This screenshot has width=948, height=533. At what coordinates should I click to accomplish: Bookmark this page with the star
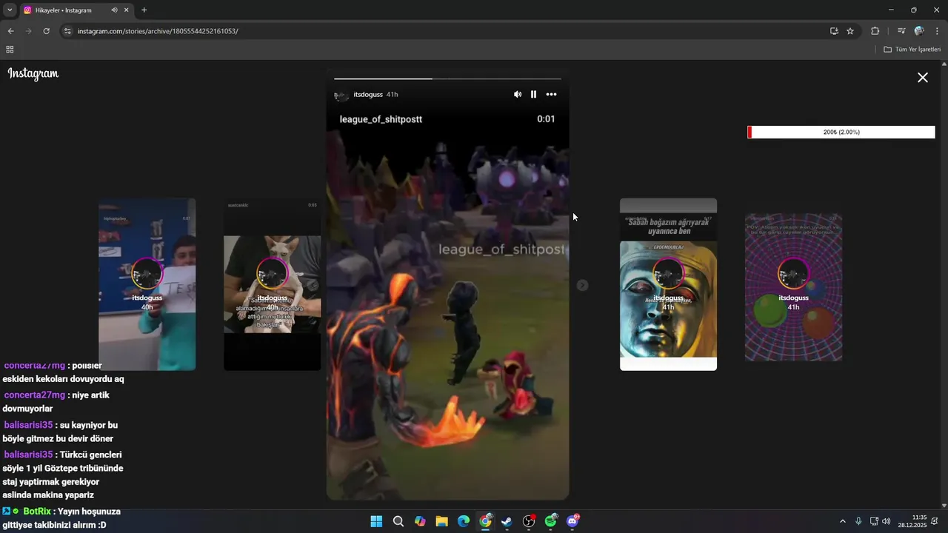click(850, 31)
